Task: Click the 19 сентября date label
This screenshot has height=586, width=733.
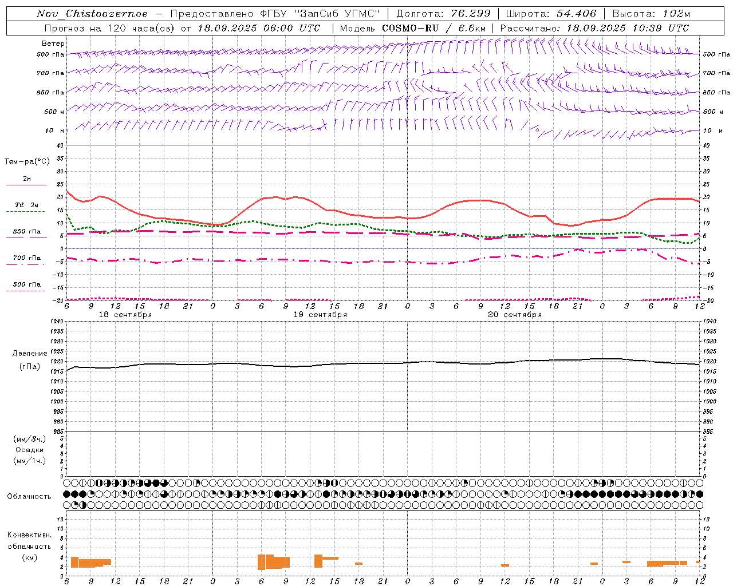Action: pyautogui.click(x=320, y=315)
